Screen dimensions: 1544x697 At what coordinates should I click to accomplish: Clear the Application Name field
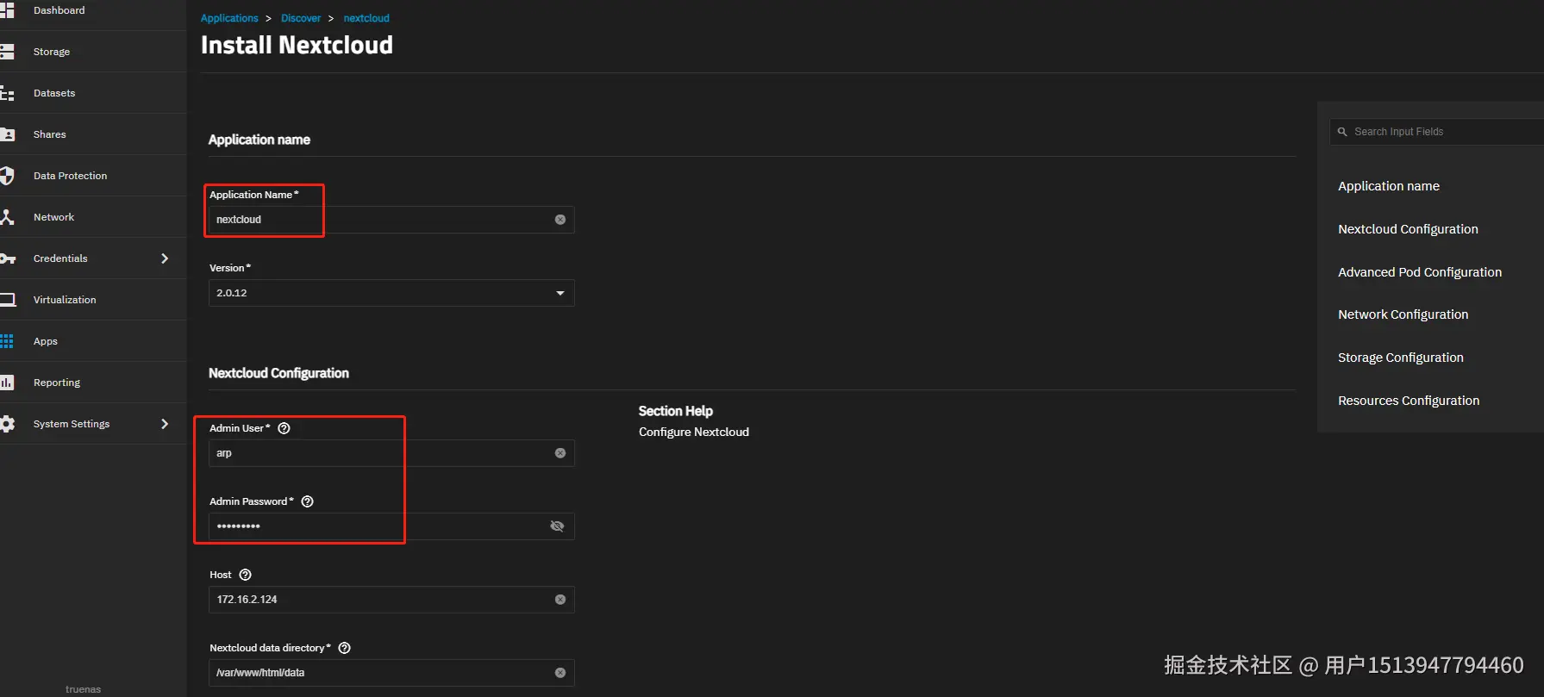tap(560, 220)
